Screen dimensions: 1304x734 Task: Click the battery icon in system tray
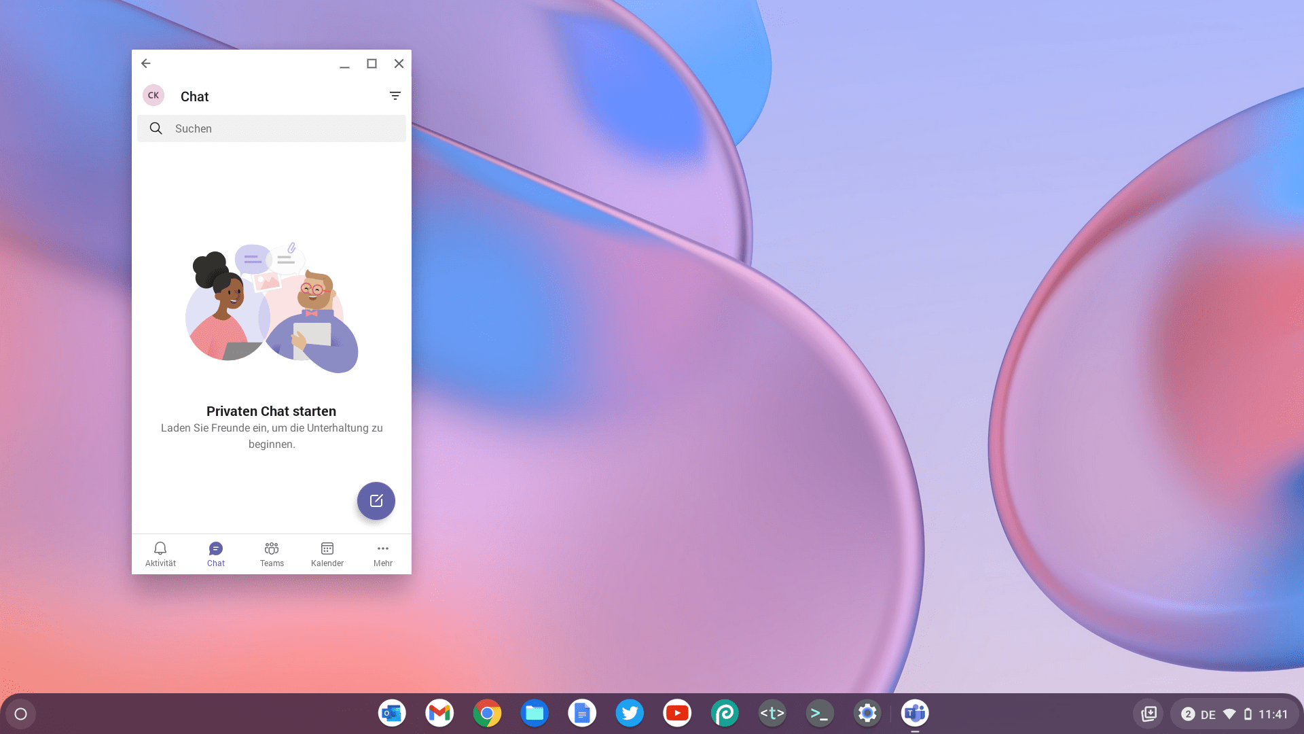pyautogui.click(x=1248, y=714)
